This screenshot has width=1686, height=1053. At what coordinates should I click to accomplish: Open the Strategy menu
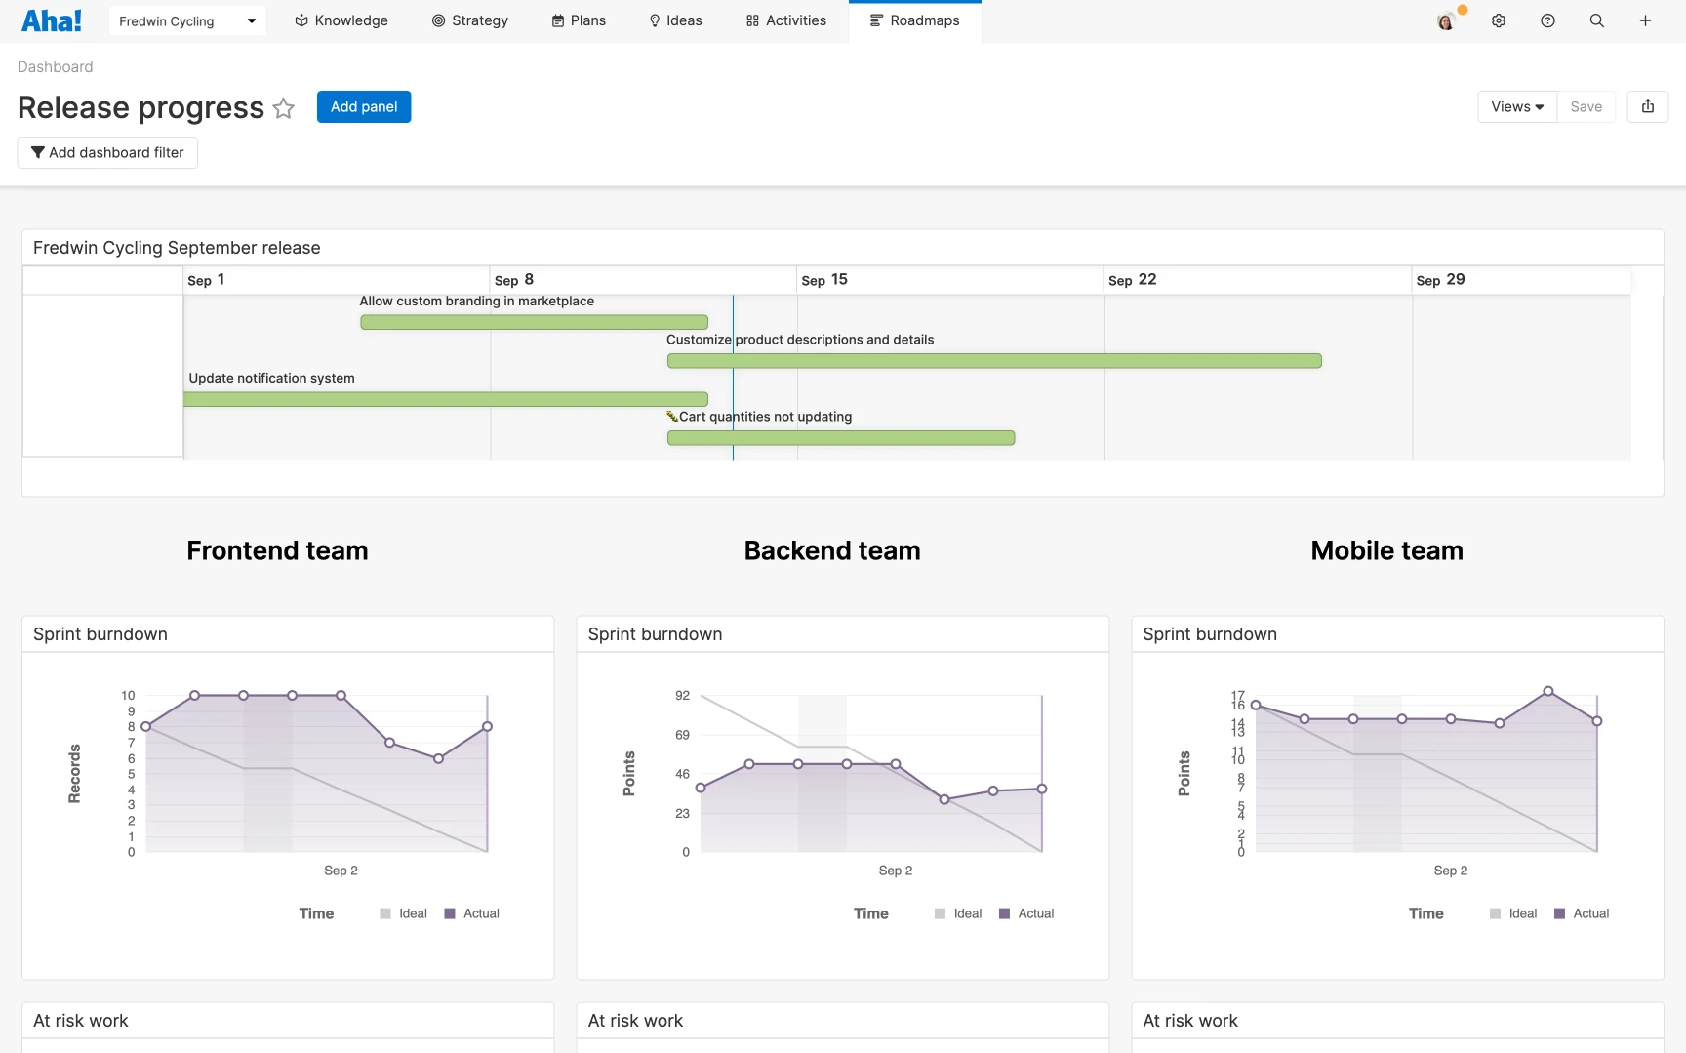[470, 20]
